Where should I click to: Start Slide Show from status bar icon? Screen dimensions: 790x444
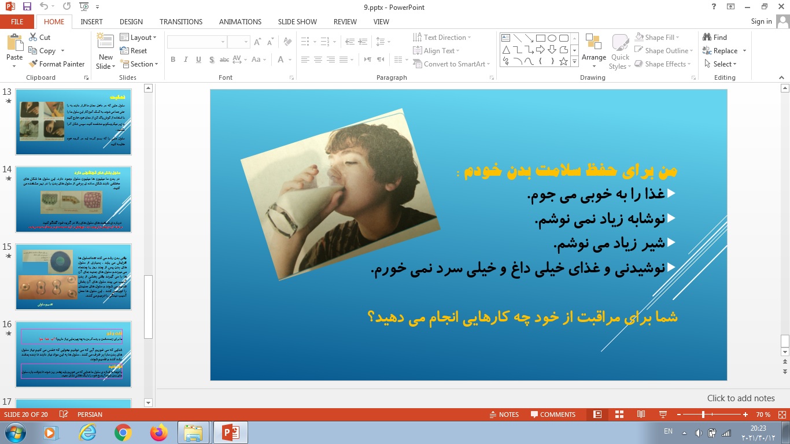pos(663,415)
